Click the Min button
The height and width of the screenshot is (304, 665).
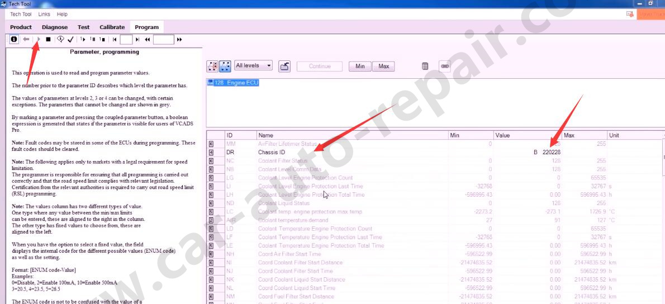360,66
